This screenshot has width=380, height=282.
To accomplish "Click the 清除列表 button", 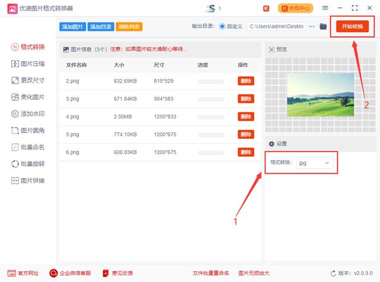I will [129, 27].
